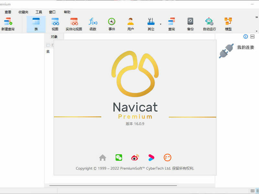Click the My Connections plug icon

[226, 51]
